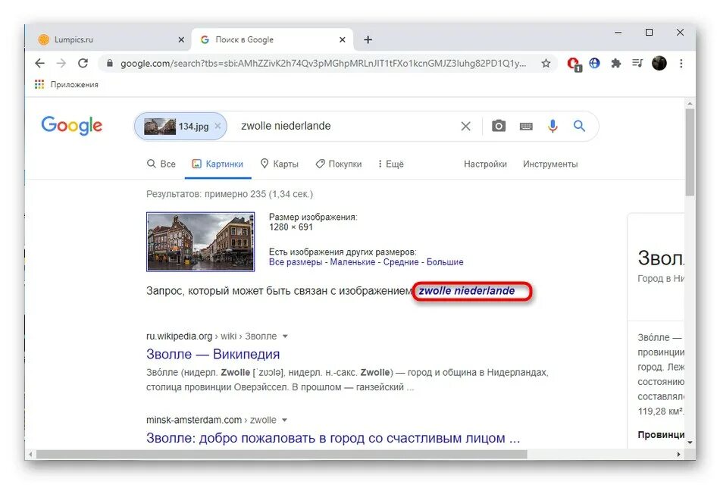Image resolution: width=720 pixels, height=485 pixels.
Task: Open Настройки search settings
Action: click(485, 164)
